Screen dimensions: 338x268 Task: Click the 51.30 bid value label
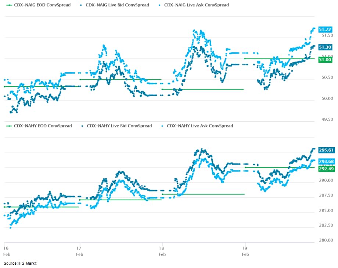coord(326,47)
